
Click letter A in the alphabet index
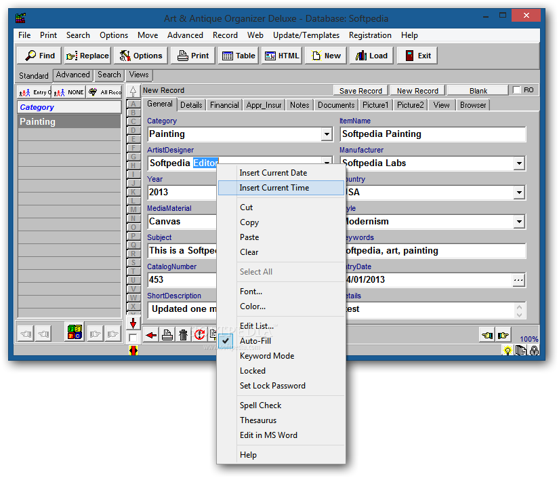click(x=133, y=104)
